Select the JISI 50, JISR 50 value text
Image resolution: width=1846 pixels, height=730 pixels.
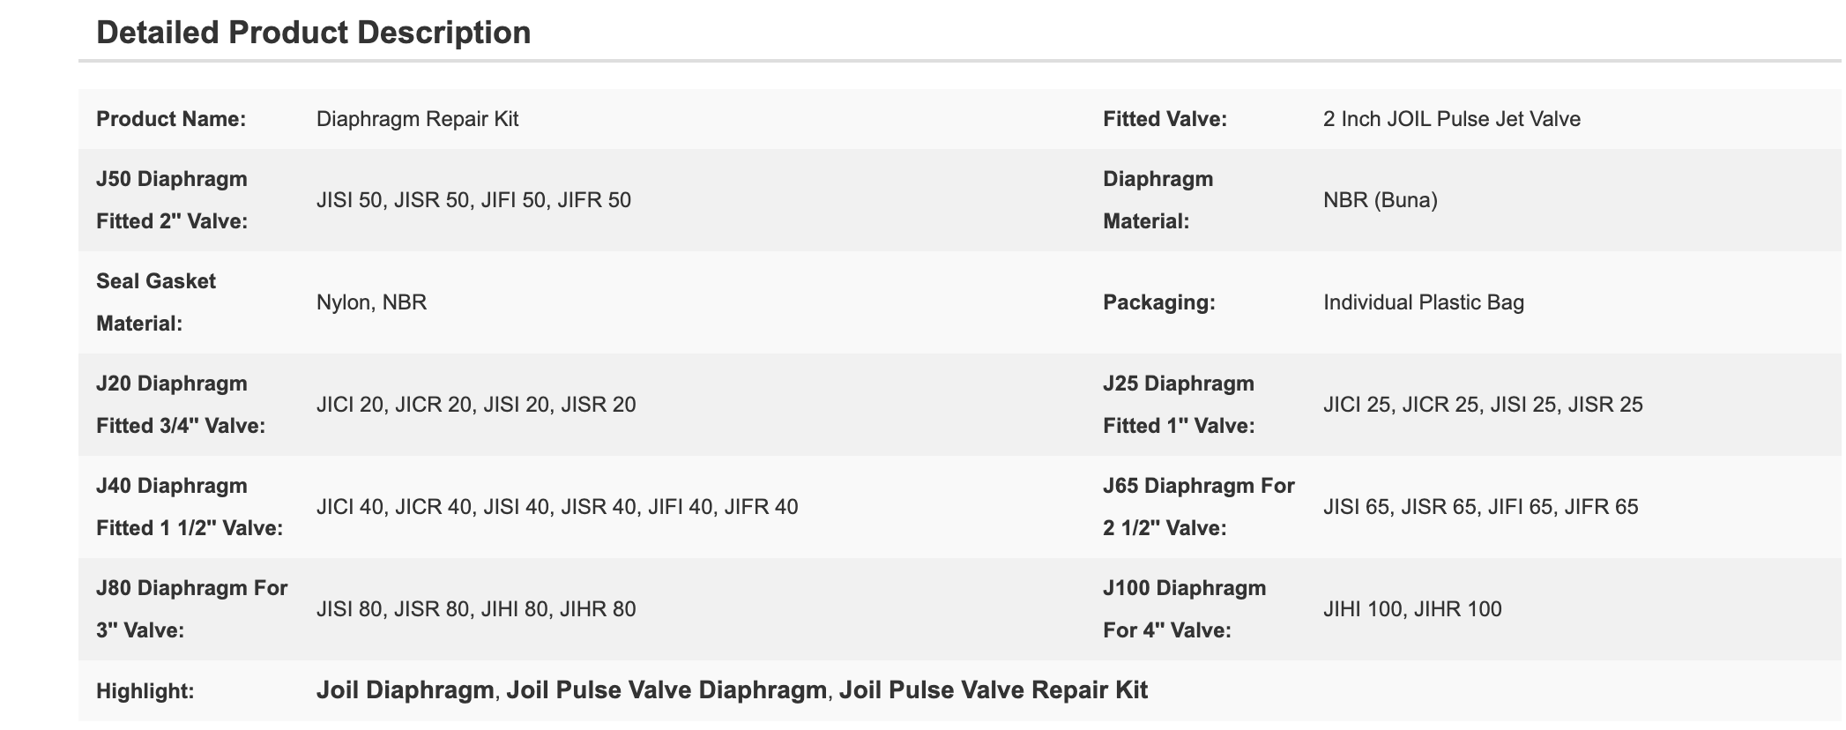(x=473, y=200)
